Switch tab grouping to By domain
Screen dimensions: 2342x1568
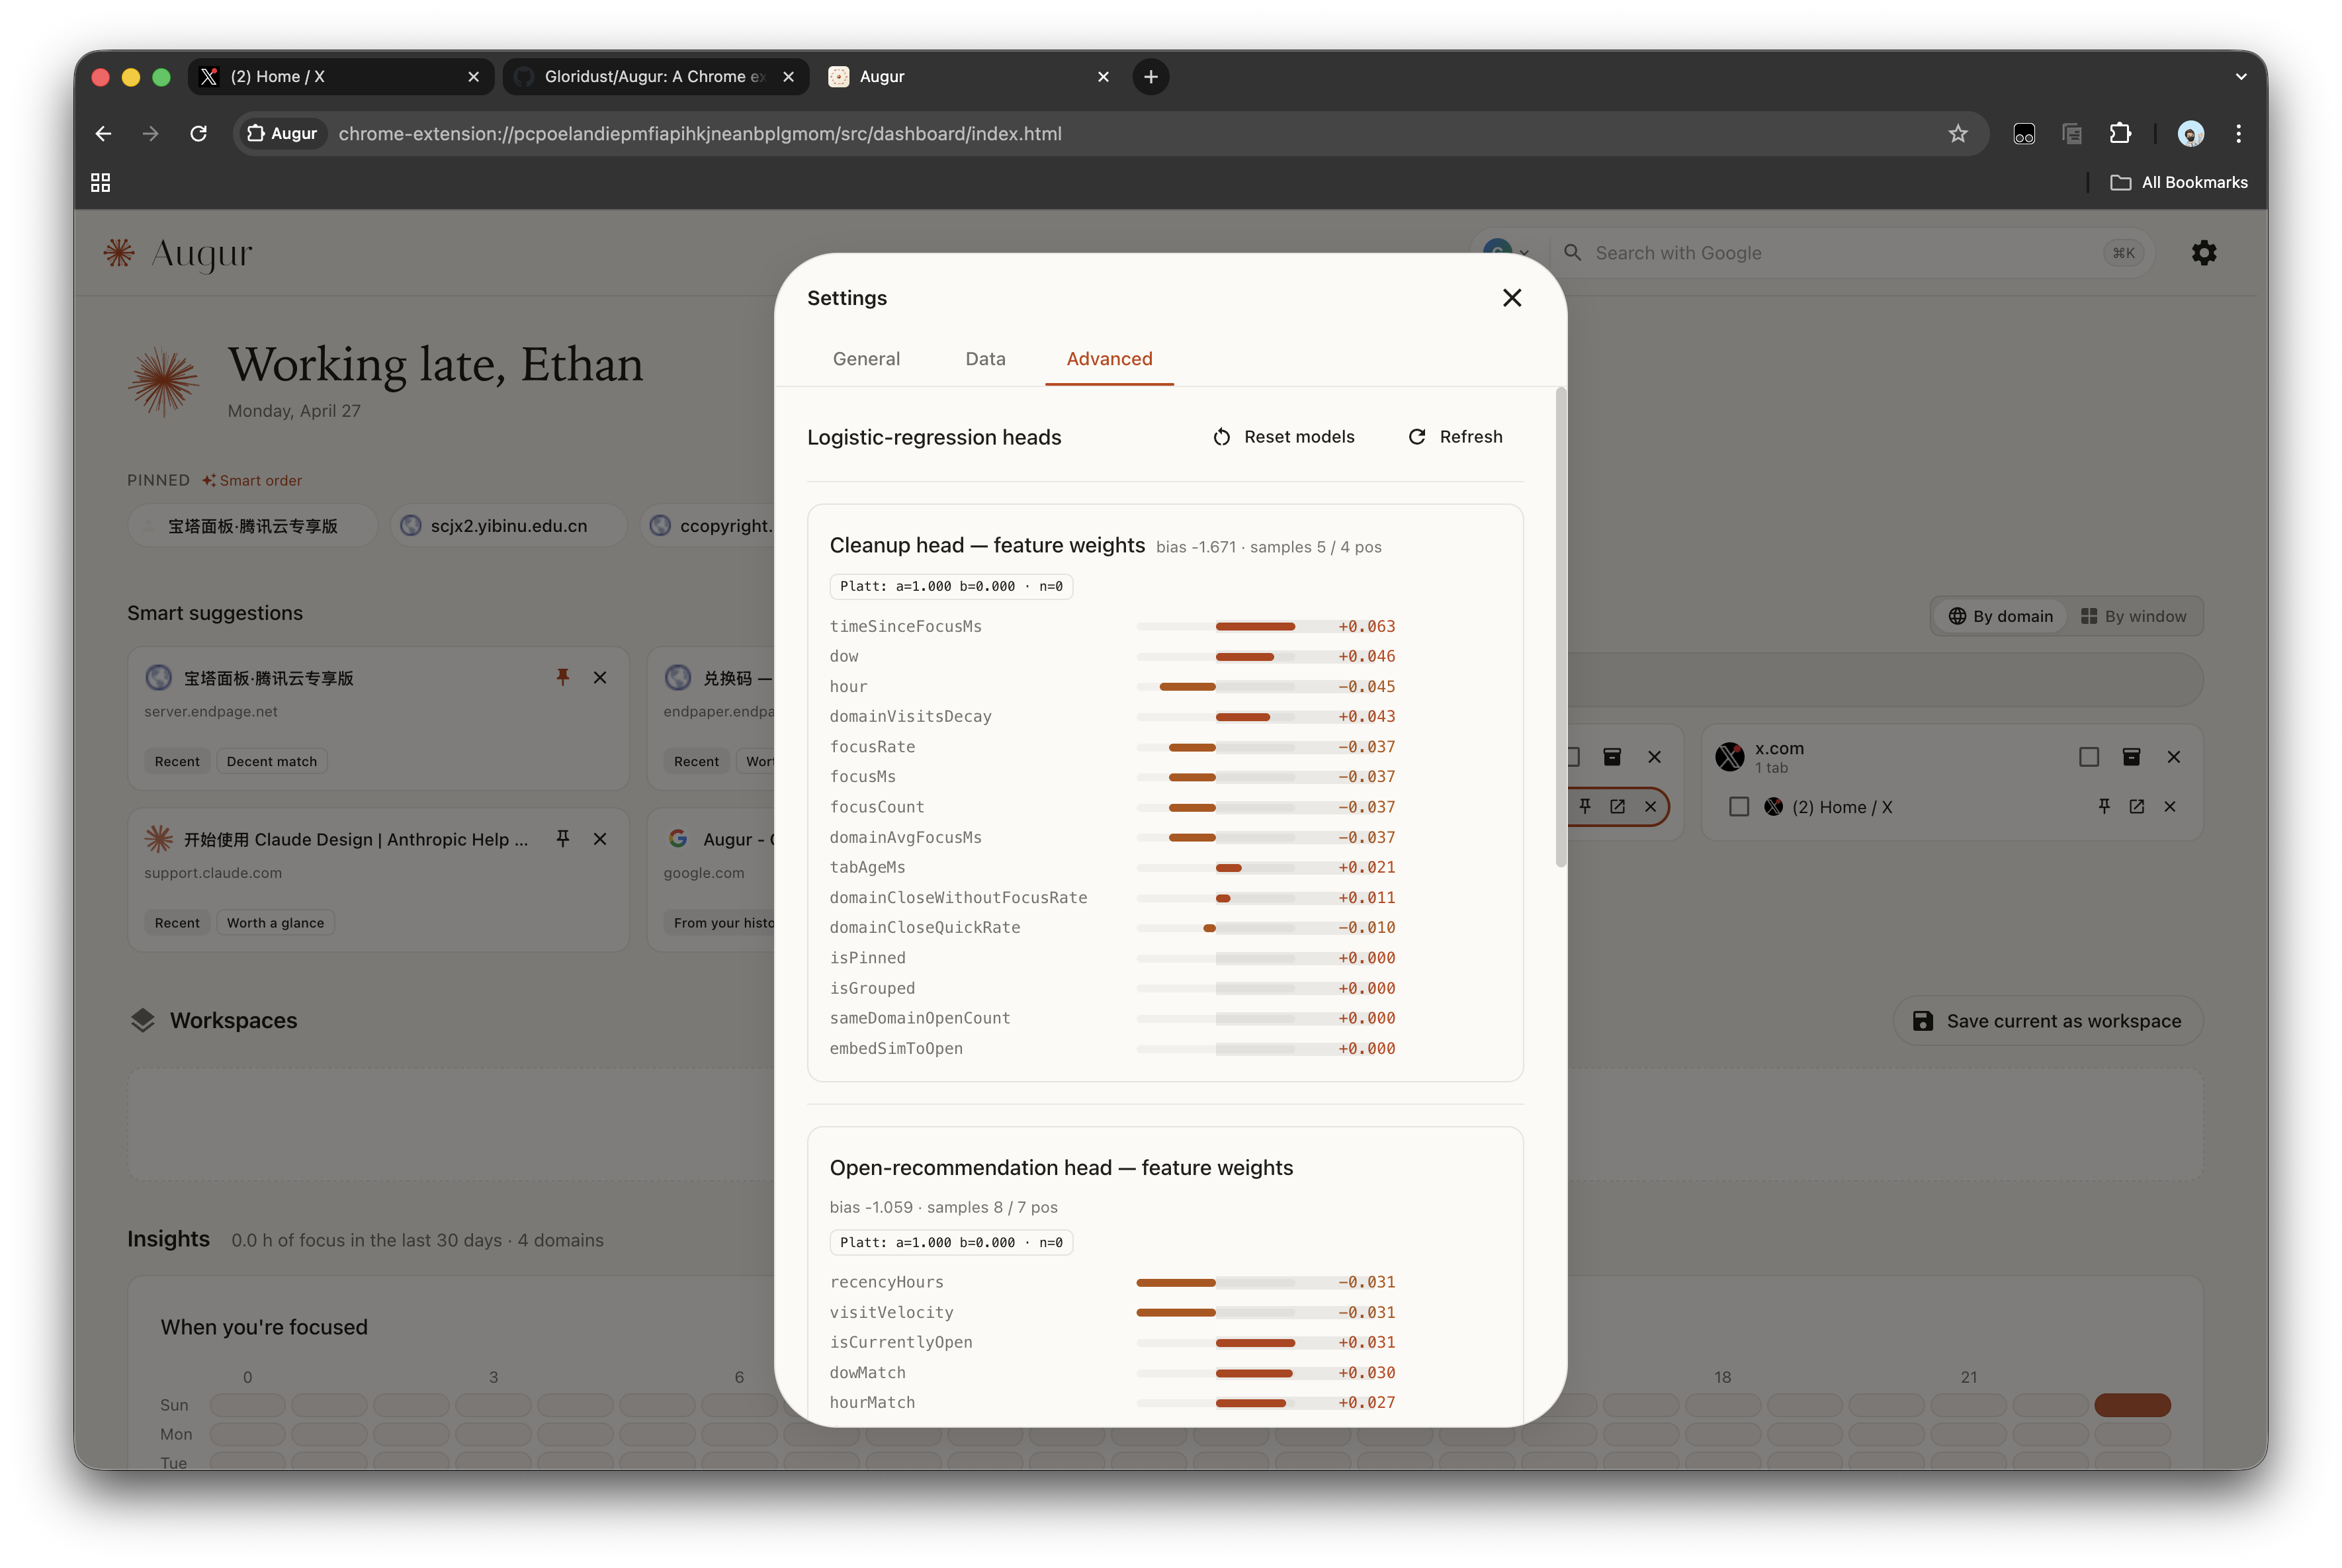pos(2000,616)
